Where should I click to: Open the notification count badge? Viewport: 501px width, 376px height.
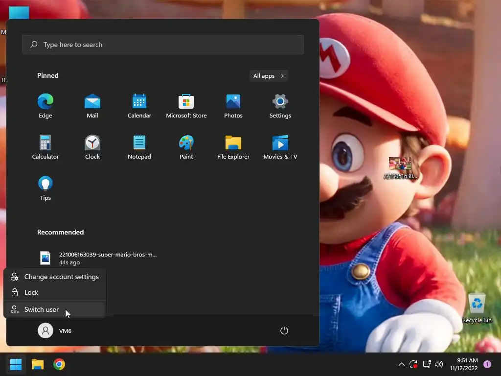tap(487, 364)
